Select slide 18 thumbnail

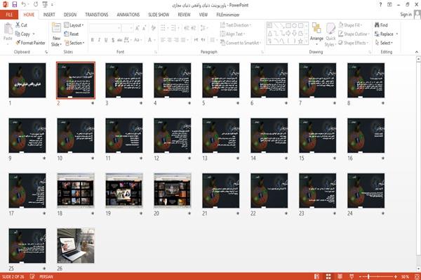point(76,190)
